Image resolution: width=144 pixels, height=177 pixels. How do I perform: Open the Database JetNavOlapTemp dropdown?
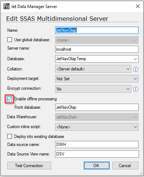tap(97, 59)
